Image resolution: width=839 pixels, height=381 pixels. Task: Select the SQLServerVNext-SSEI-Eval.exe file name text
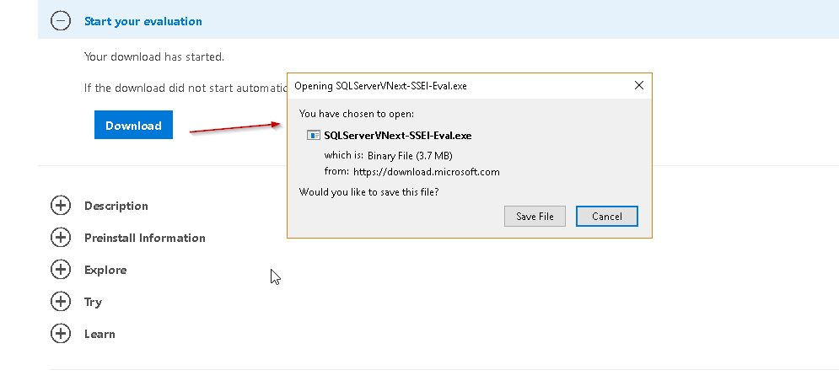(397, 135)
